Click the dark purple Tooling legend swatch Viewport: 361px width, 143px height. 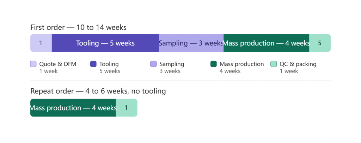pos(93,64)
